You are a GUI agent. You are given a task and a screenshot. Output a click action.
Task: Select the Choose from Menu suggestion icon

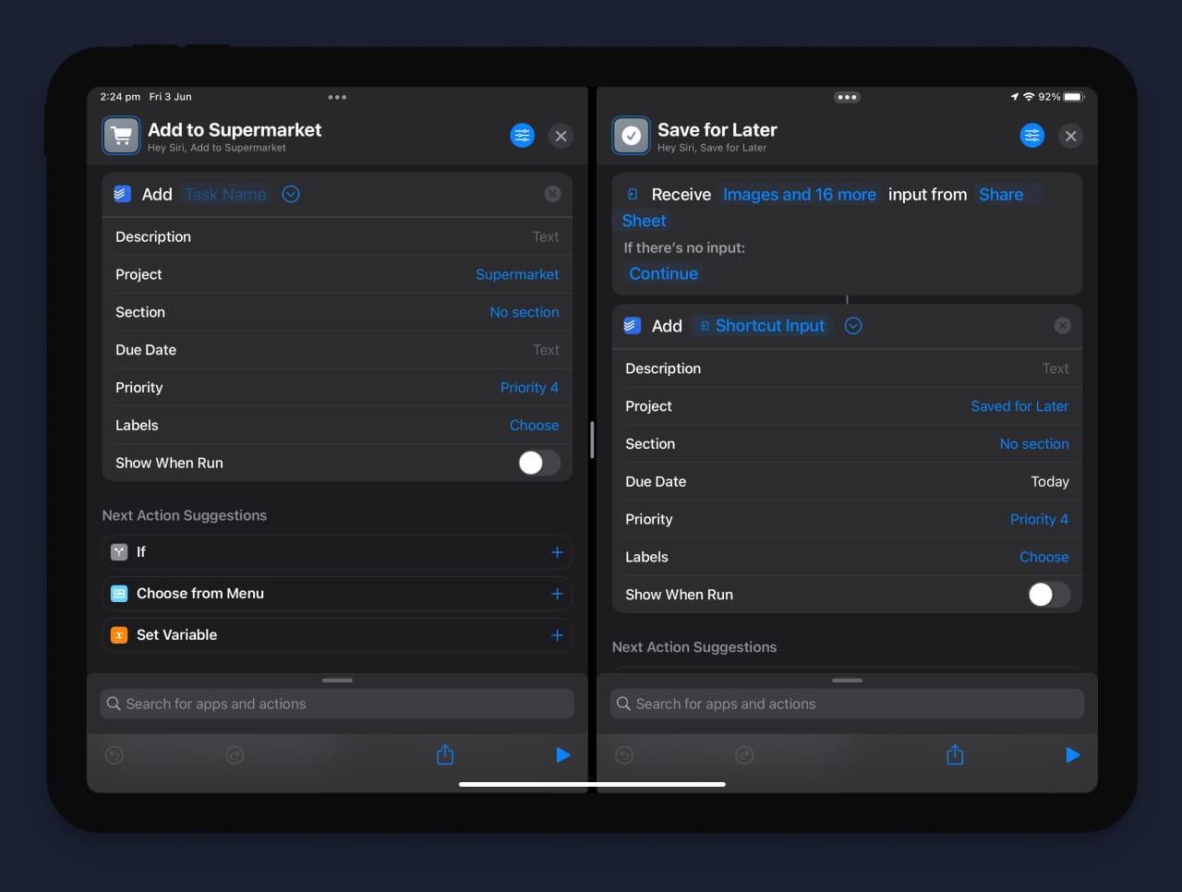click(118, 594)
